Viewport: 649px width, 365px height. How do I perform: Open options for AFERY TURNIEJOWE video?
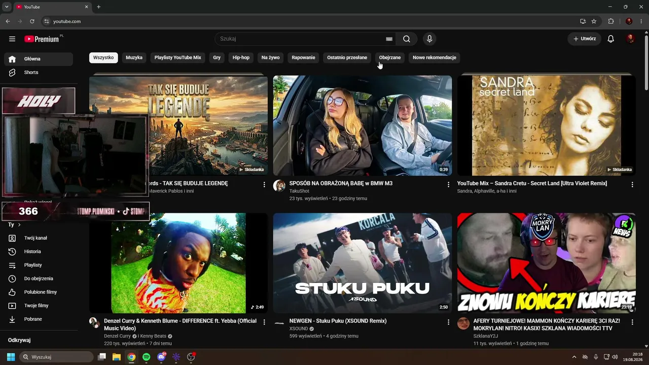coord(632,322)
